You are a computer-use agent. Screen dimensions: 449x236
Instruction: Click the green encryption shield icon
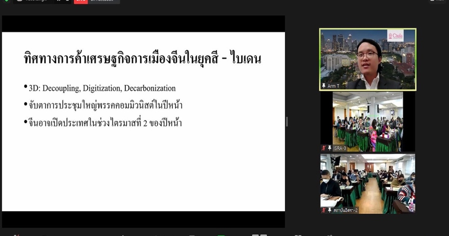(x=6, y=1)
